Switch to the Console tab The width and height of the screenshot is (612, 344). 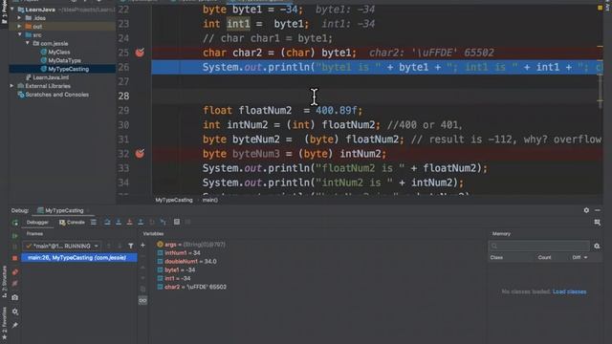click(x=72, y=223)
